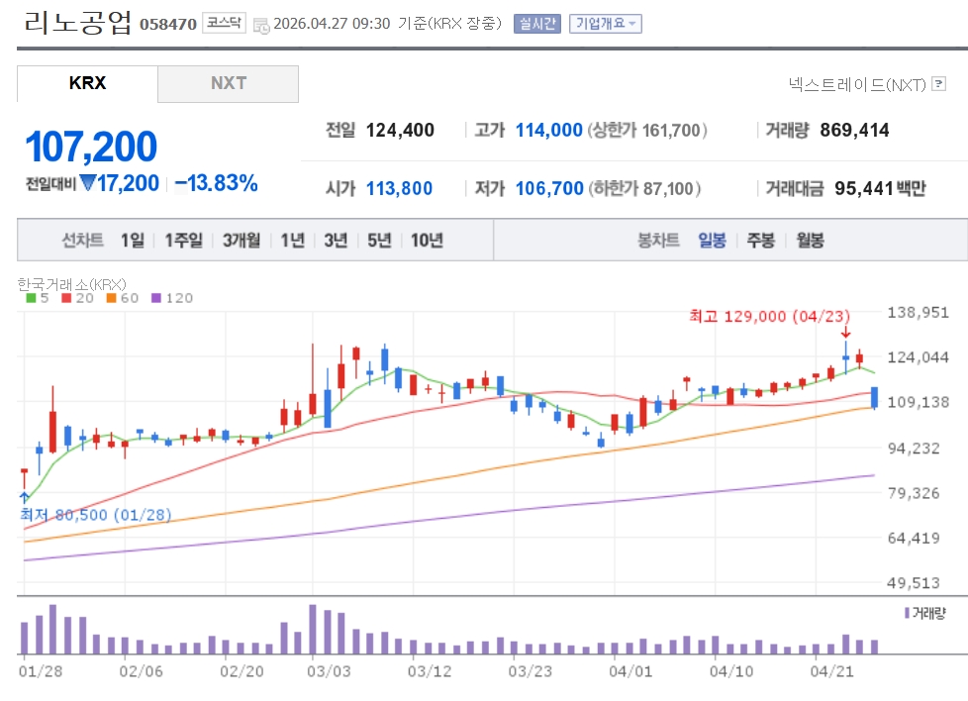Screen dimensions: 968x701
Task: Click the blue down-arrow price change icon
Action: click(x=87, y=183)
